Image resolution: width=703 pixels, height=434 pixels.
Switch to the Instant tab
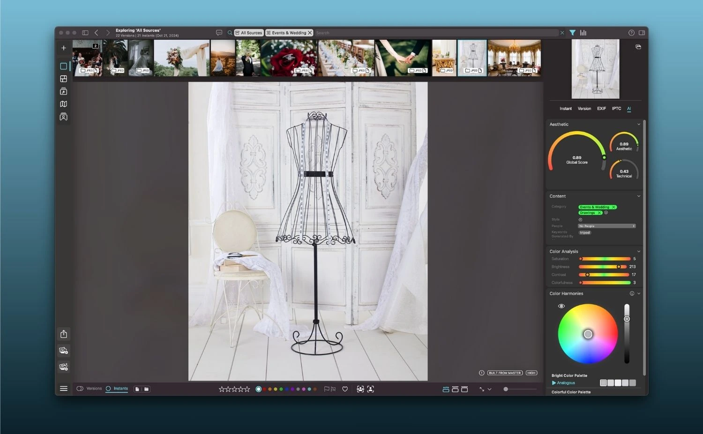coord(566,109)
